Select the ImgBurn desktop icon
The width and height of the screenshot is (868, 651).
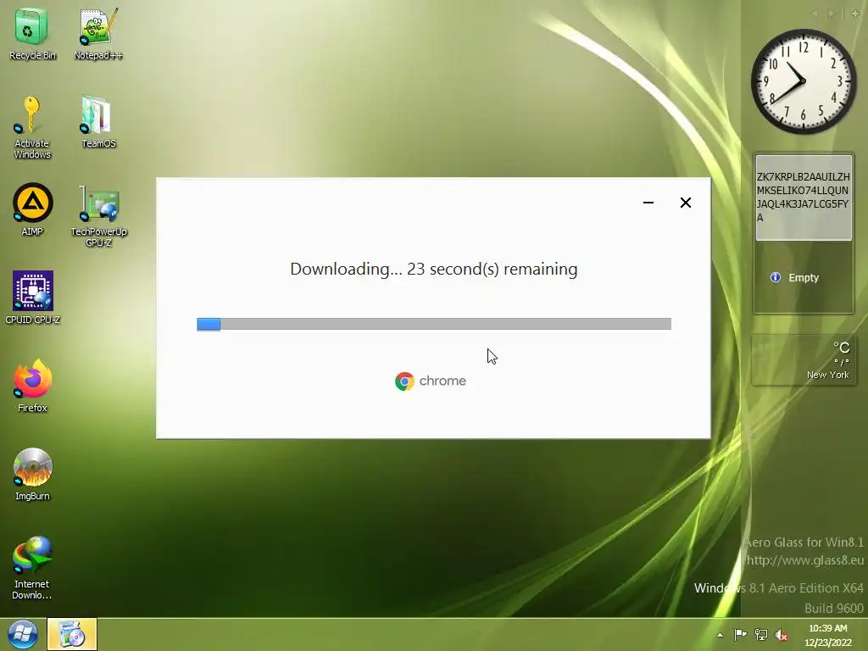32,475
